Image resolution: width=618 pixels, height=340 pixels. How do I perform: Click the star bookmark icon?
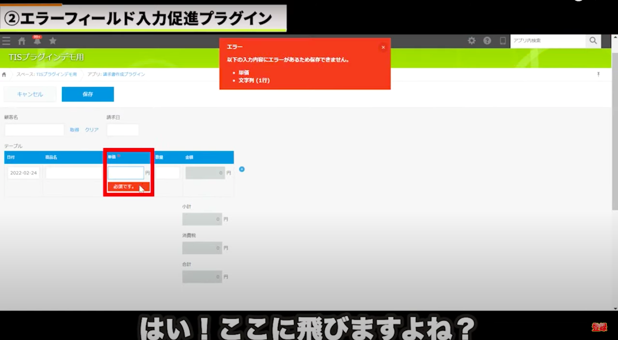(53, 41)
